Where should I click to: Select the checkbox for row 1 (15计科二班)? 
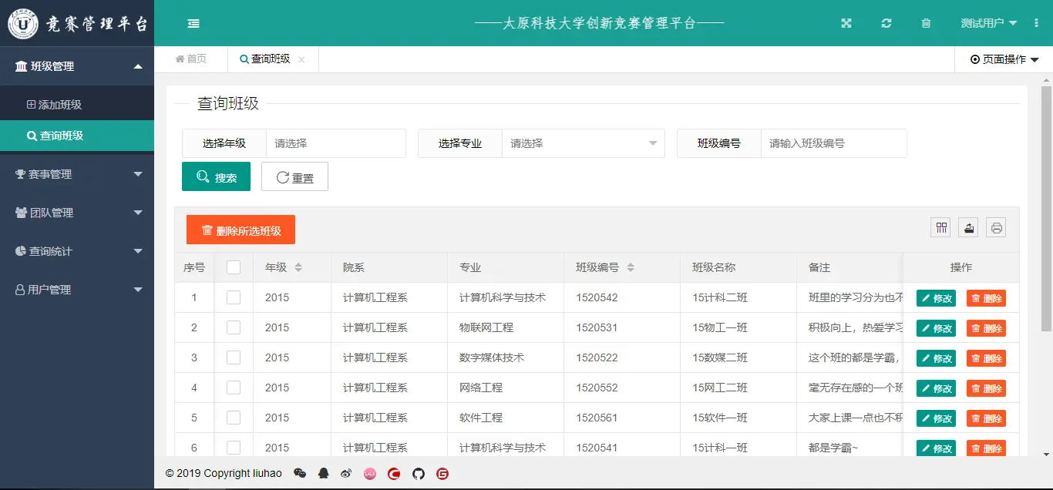234,297
